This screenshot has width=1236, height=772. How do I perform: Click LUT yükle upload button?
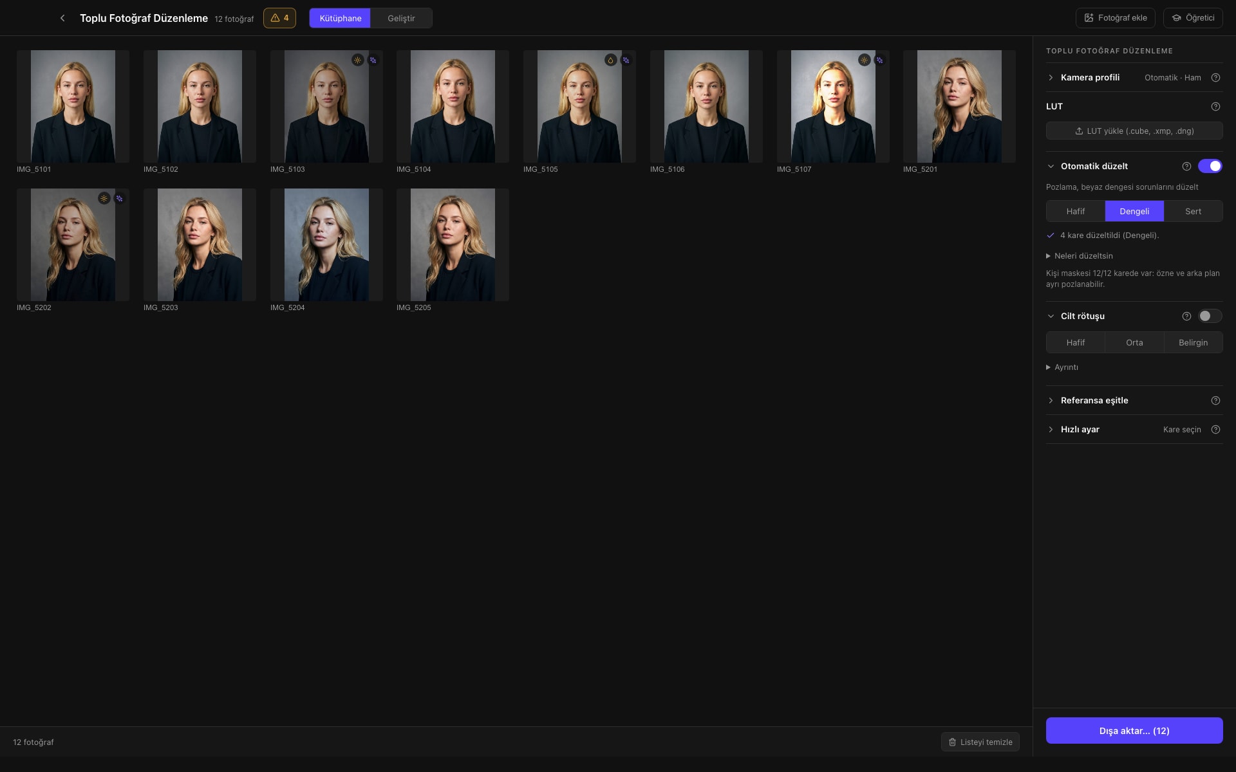pyautogui.click(x=1134, y=131)
